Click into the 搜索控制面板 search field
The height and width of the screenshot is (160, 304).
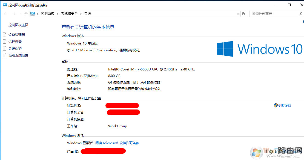(274, 14)
